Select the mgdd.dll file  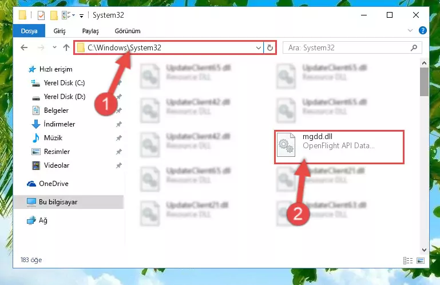click(339, 147)
